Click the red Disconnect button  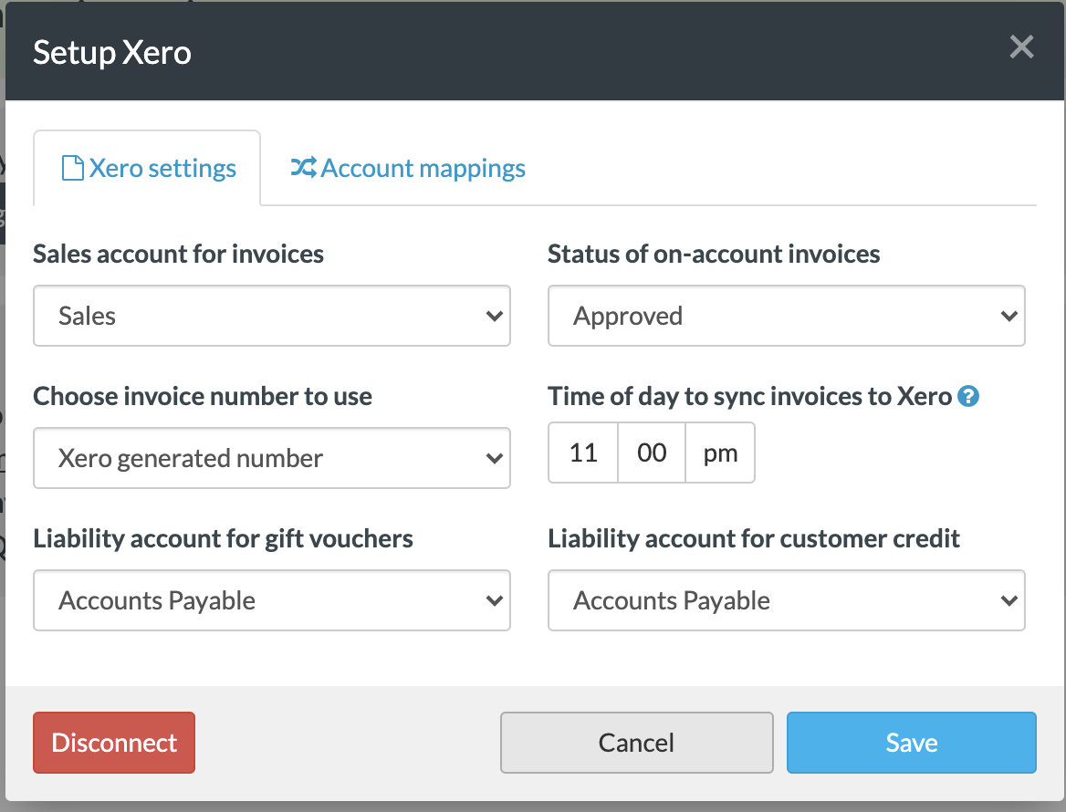click(x=114, y=743)
